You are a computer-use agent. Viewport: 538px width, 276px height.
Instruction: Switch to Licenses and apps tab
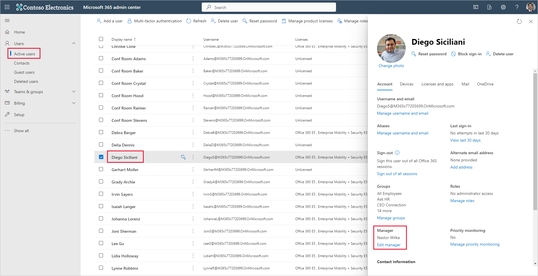coord(437,84)
